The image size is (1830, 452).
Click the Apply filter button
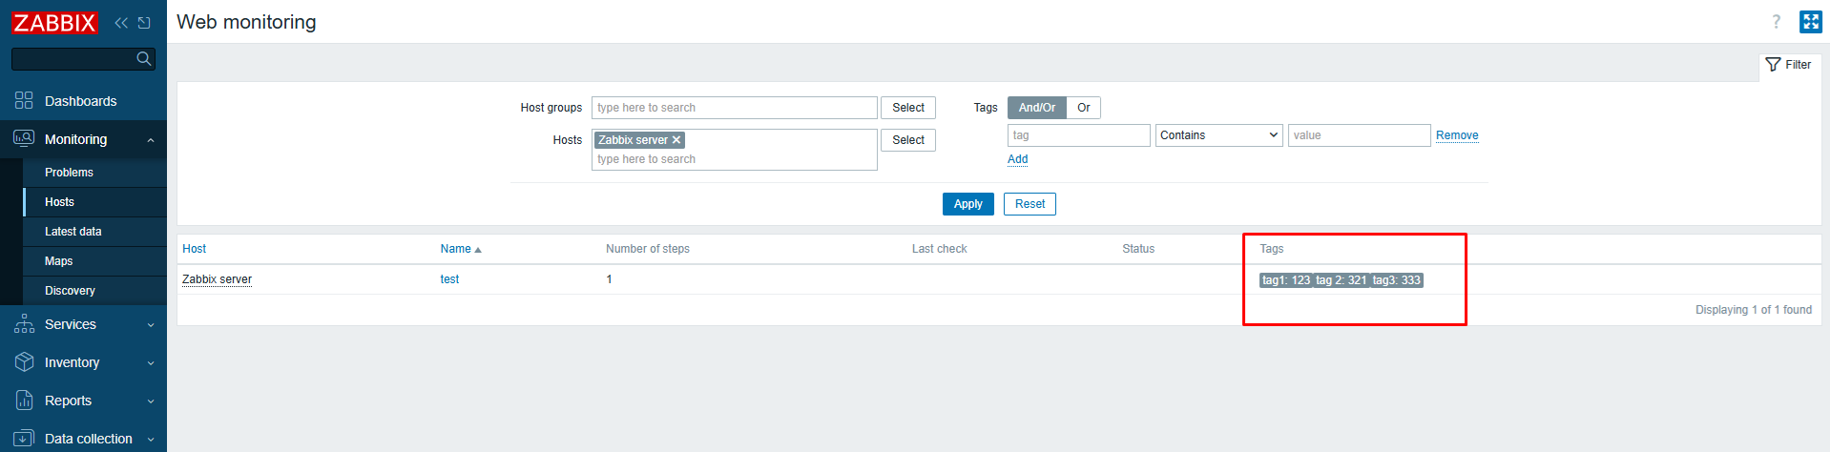[967, 204]
